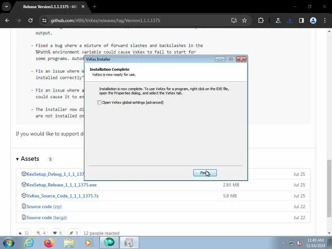The image size is (332, 249).
Task: Open the Windows Start orb
Action: tap(9, 243)
